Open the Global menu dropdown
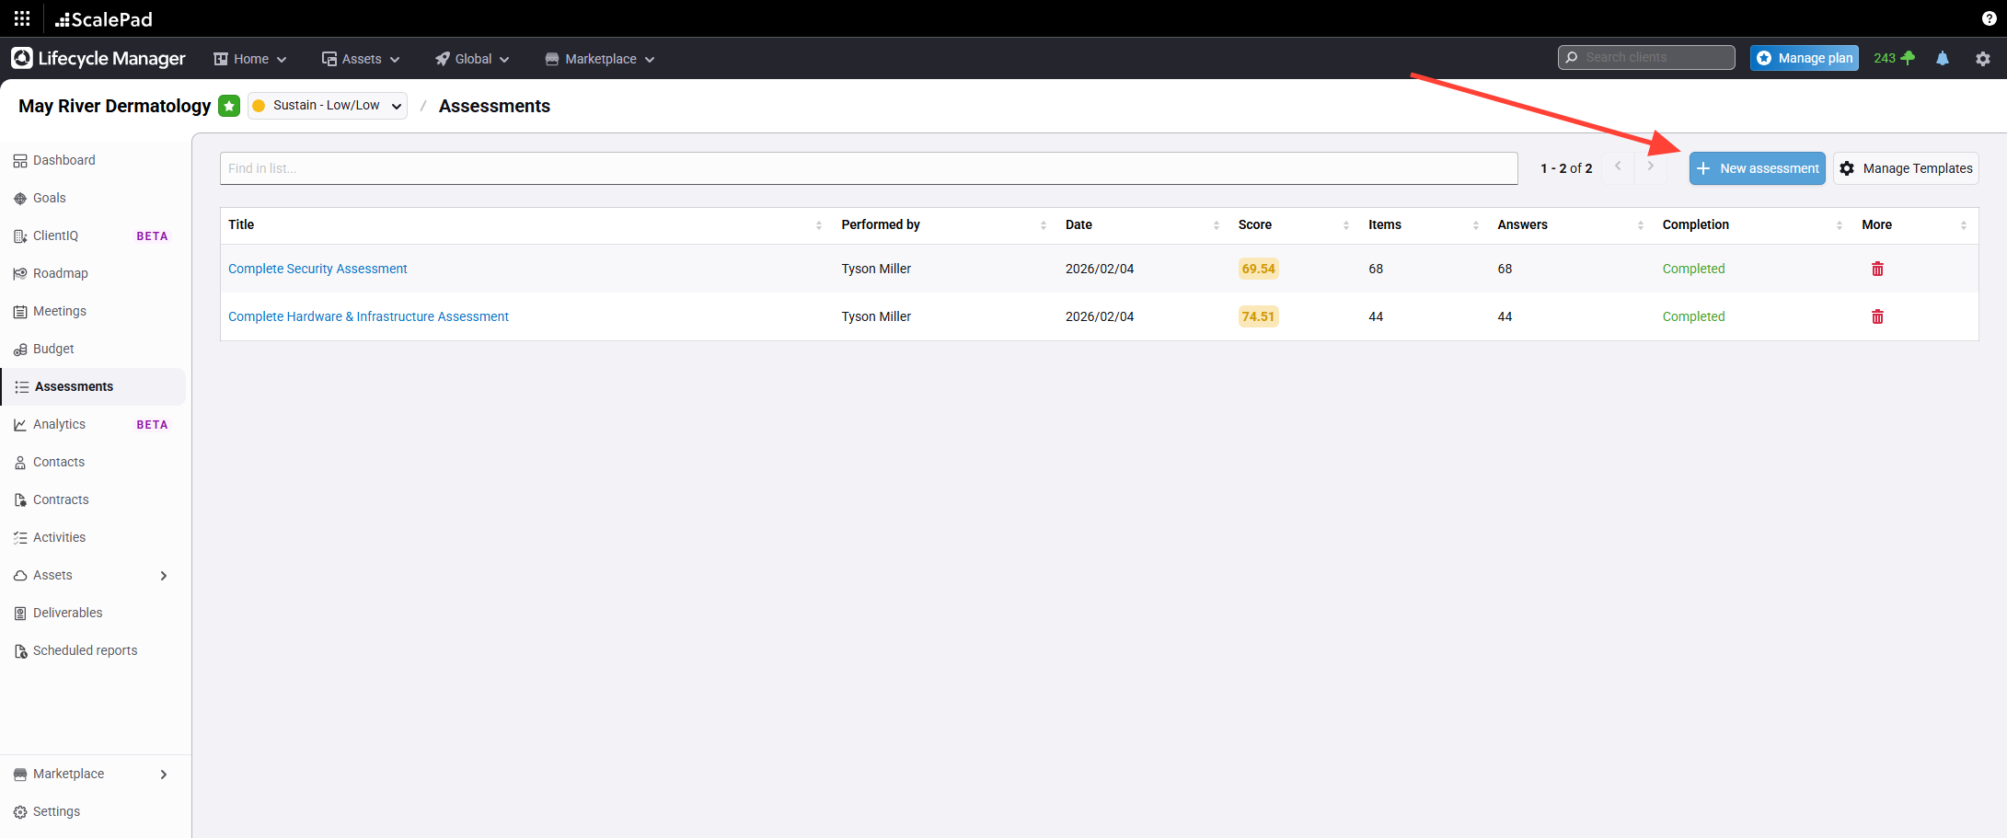Image resolution: width=2007 pixels, height=838 pixels. (x=472, y=59)
